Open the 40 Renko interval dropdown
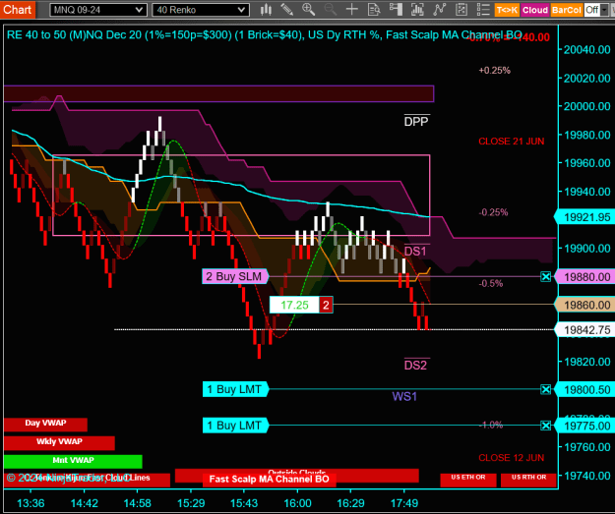 (201, 10)
